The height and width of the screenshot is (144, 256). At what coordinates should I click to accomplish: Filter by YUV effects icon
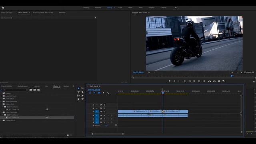[x=38, y=90]
